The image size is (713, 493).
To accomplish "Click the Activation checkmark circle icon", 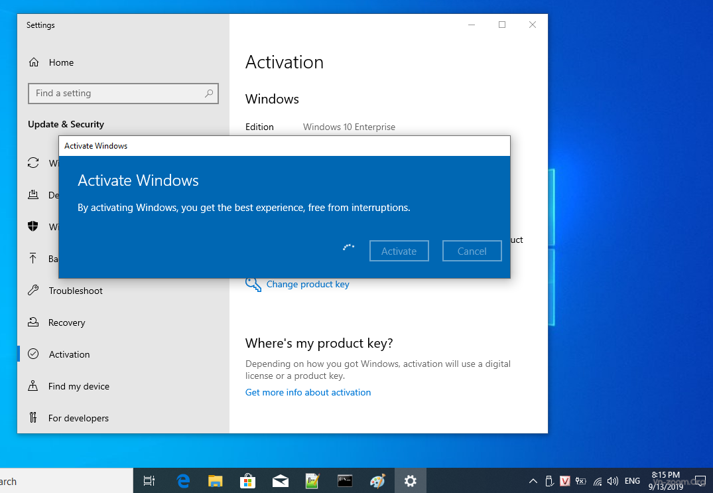I will (33, 354).
